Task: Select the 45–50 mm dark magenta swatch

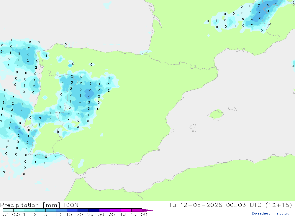Action: [137, 210]
